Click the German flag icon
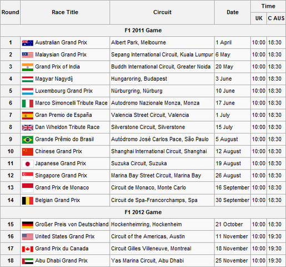Screen dimensions: 286x267 click(x=28, y=225)
